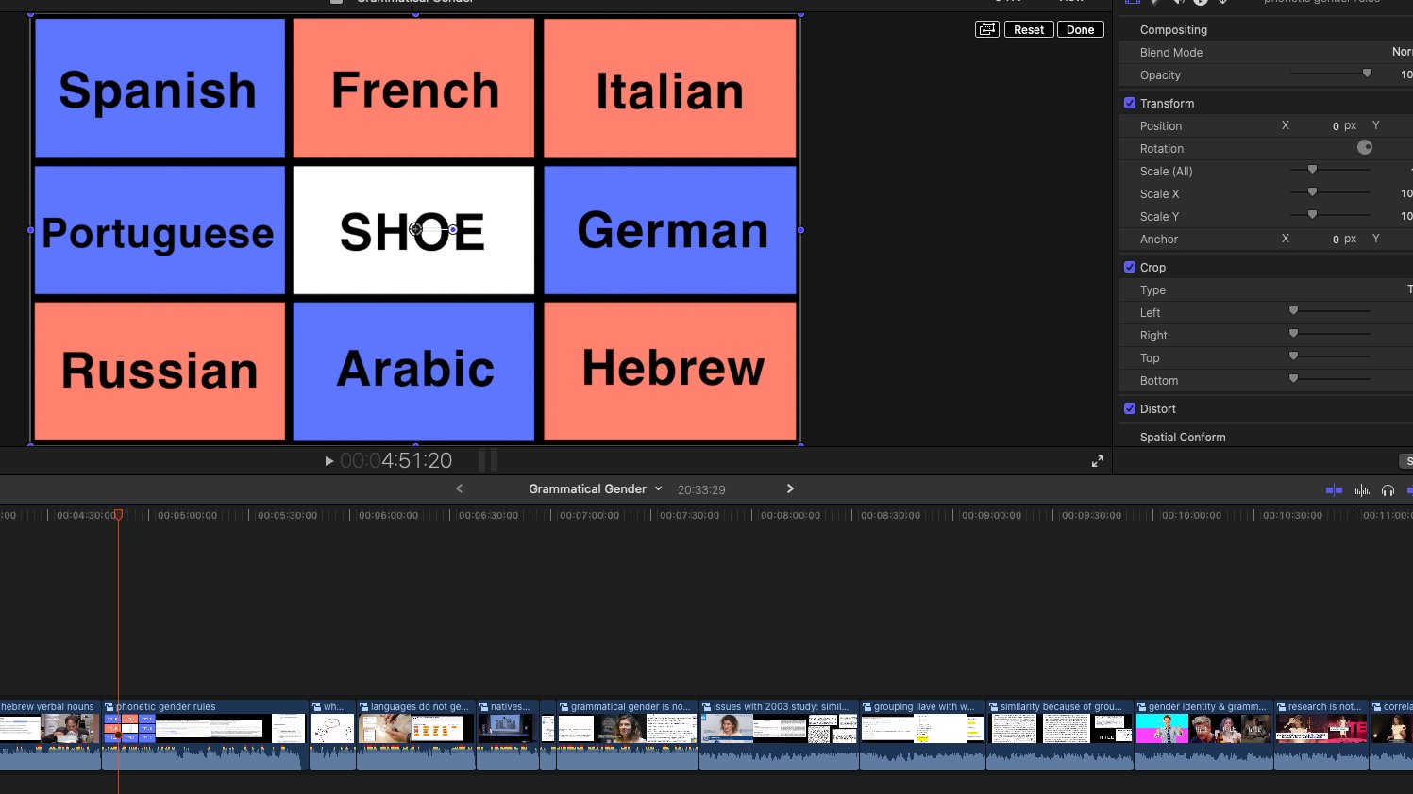
Task: Click the left-middle transform handle of the frame
Action: click(x=30, y=230)
